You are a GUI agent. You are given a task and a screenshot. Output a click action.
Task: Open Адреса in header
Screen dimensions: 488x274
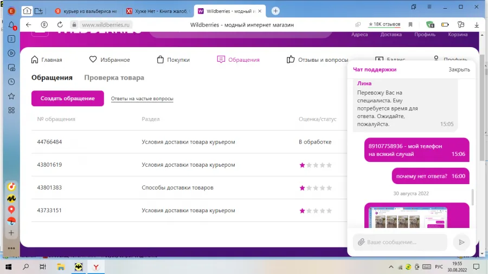pos(359,35)
